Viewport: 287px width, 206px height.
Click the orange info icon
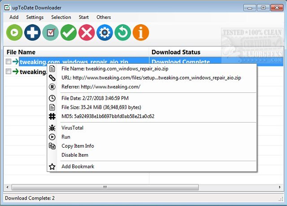tap(141, 33)
